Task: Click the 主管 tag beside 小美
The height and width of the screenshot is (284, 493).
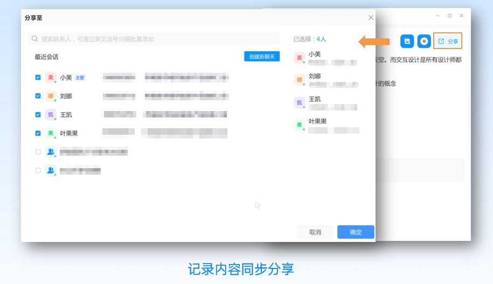Action: click(80, 78)
